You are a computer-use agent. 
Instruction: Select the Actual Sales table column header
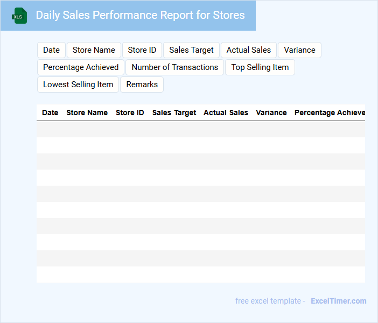(226, 113)
